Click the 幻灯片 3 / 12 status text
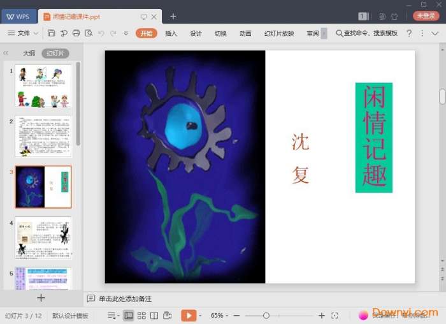Viewport: 446px width, 324px height. click(24, 316)
